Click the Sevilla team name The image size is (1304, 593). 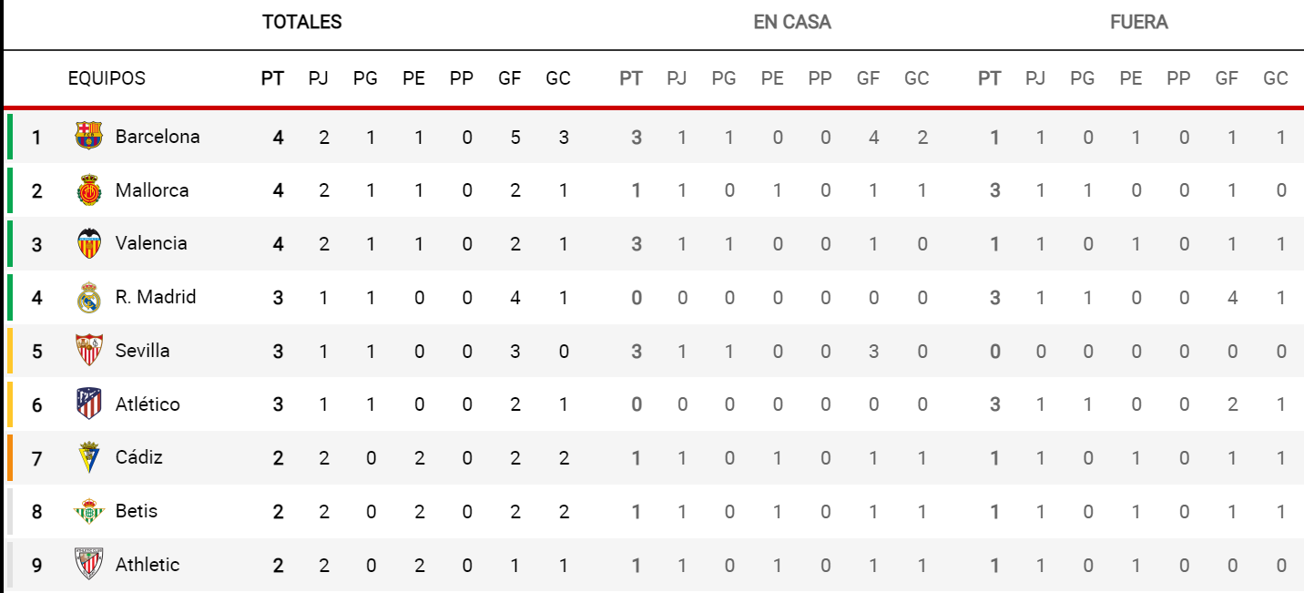tap(142, 351)
